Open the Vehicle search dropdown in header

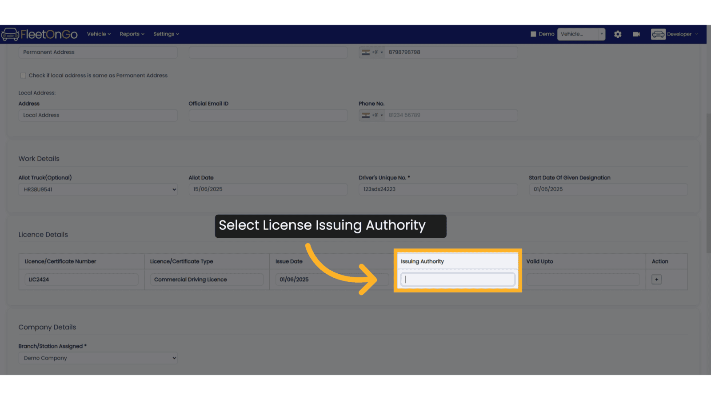[581, 34]
